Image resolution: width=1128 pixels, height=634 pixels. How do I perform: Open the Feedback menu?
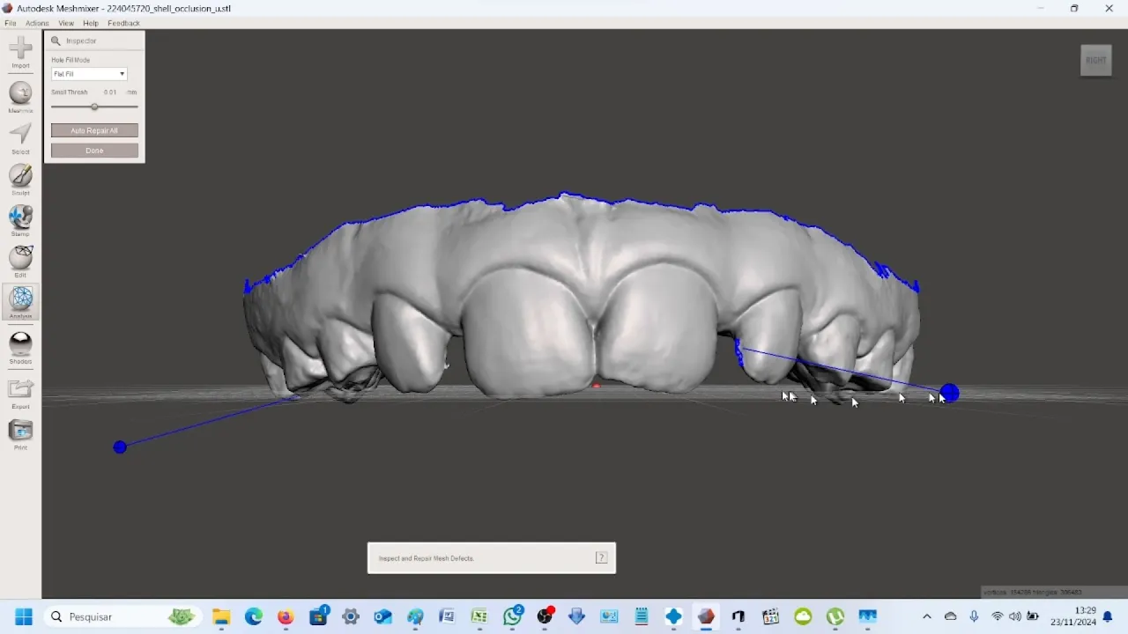(123, 23)
